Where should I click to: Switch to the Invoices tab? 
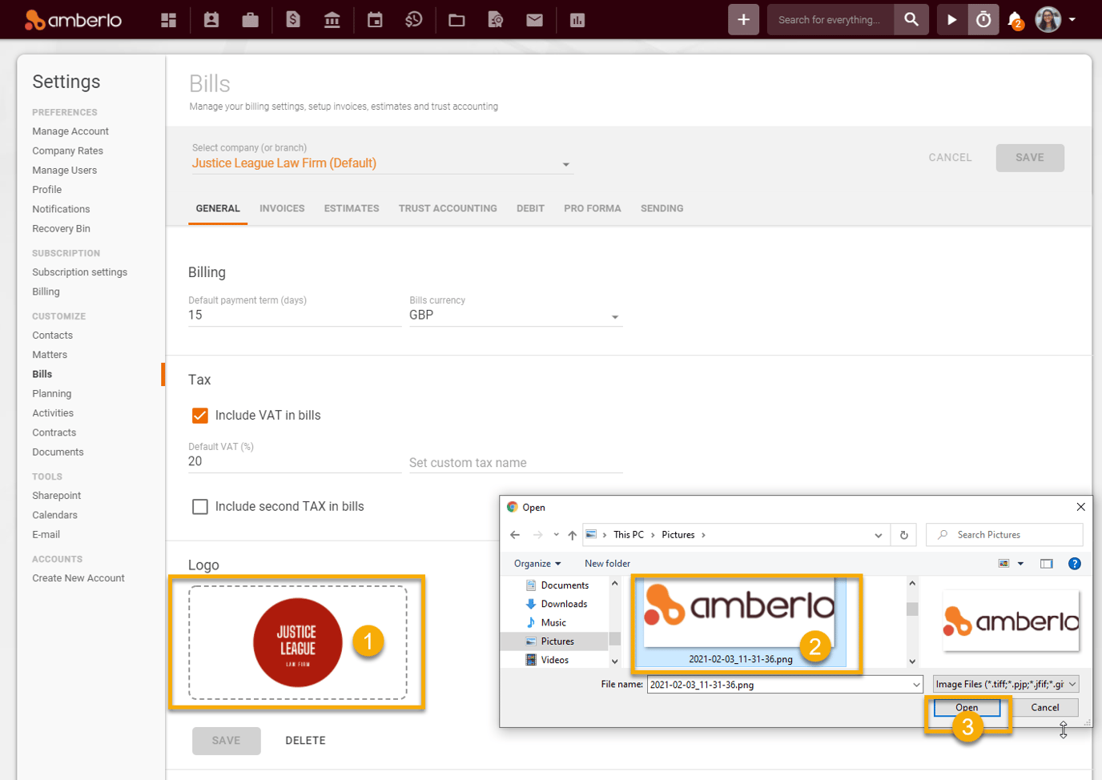coord(282,208)
